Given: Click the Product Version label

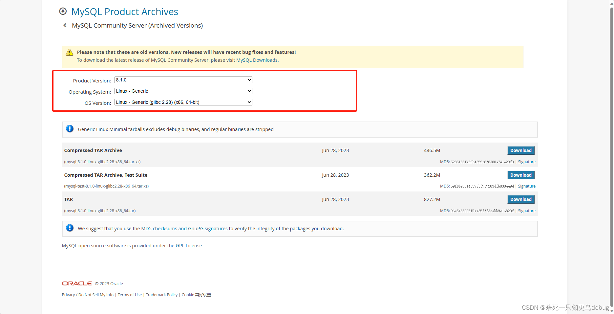Looking at the screenshot, I should click(92, 81).
